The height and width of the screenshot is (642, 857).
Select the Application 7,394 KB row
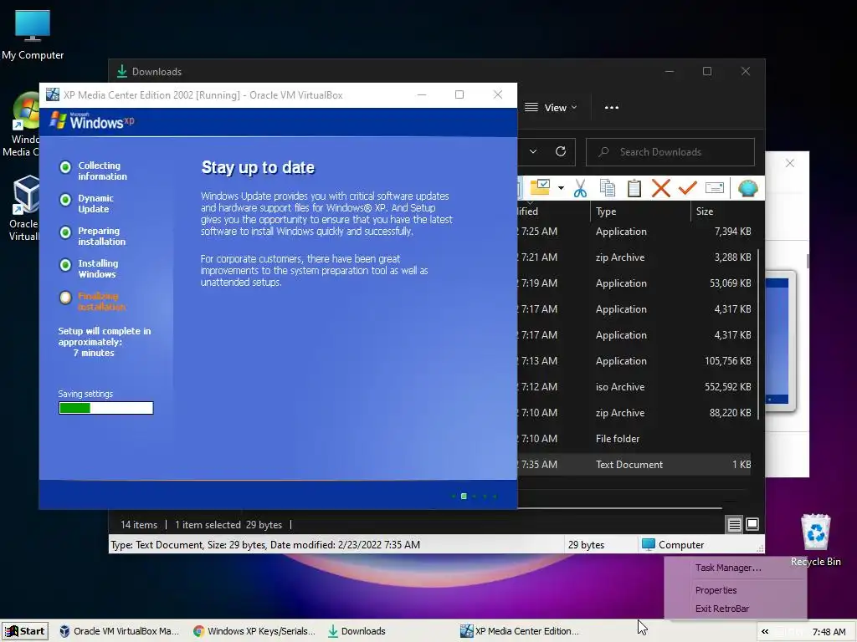point(634,232)
